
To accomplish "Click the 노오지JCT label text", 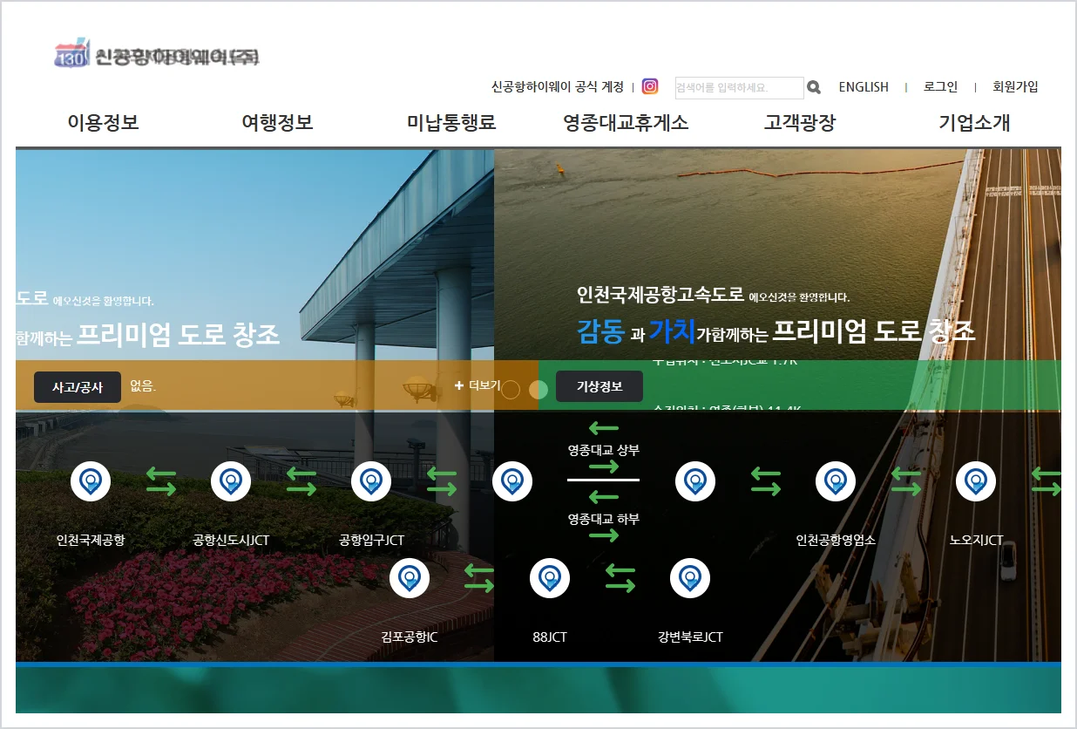I will point(976,540).
